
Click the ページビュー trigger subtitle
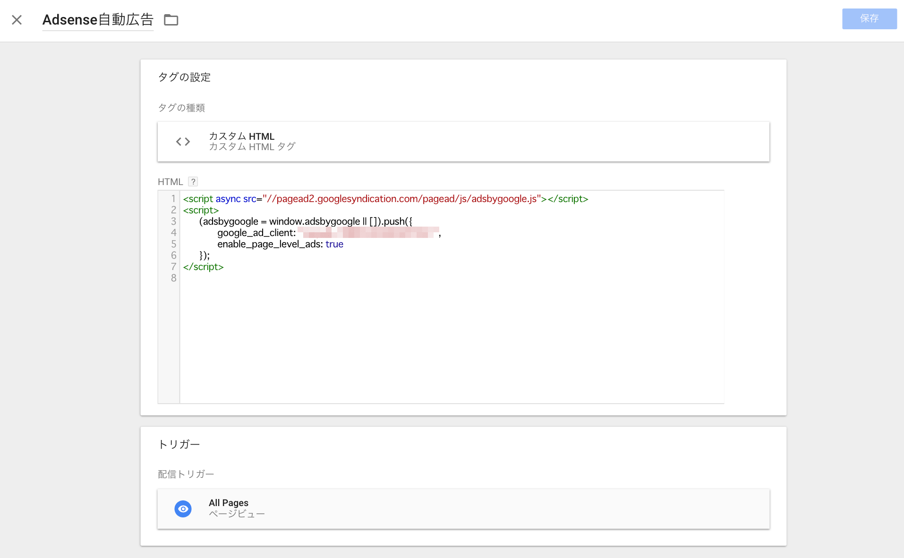(237, 514)
